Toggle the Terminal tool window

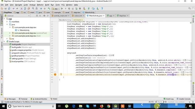point(23,99)
